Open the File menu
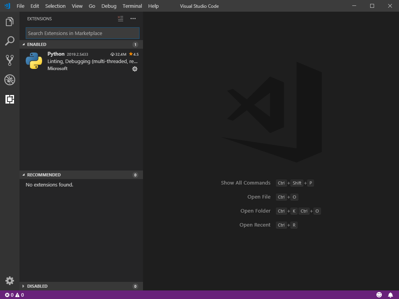 [21, 6]
